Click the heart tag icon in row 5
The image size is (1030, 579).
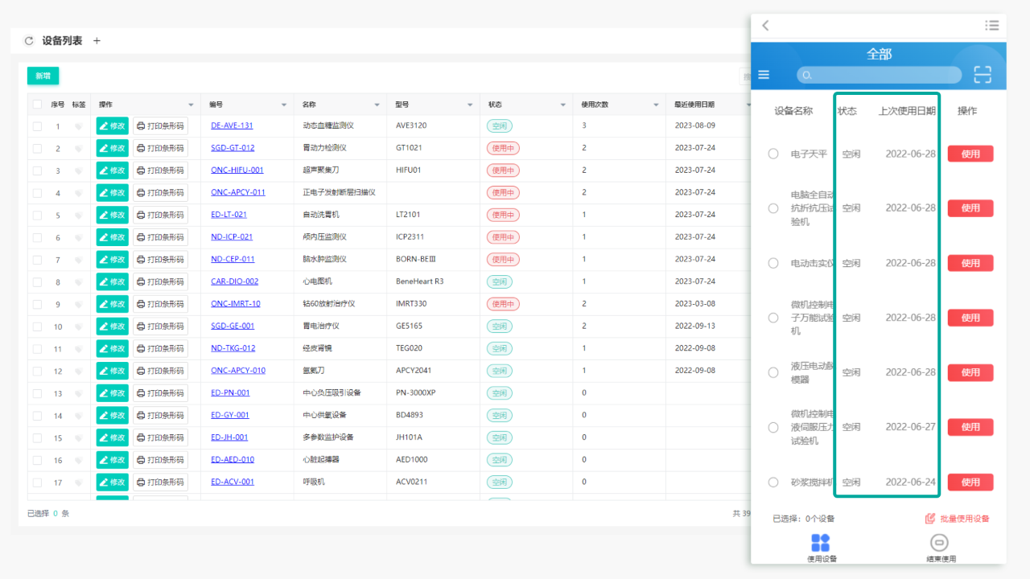(x=79, y=216)
